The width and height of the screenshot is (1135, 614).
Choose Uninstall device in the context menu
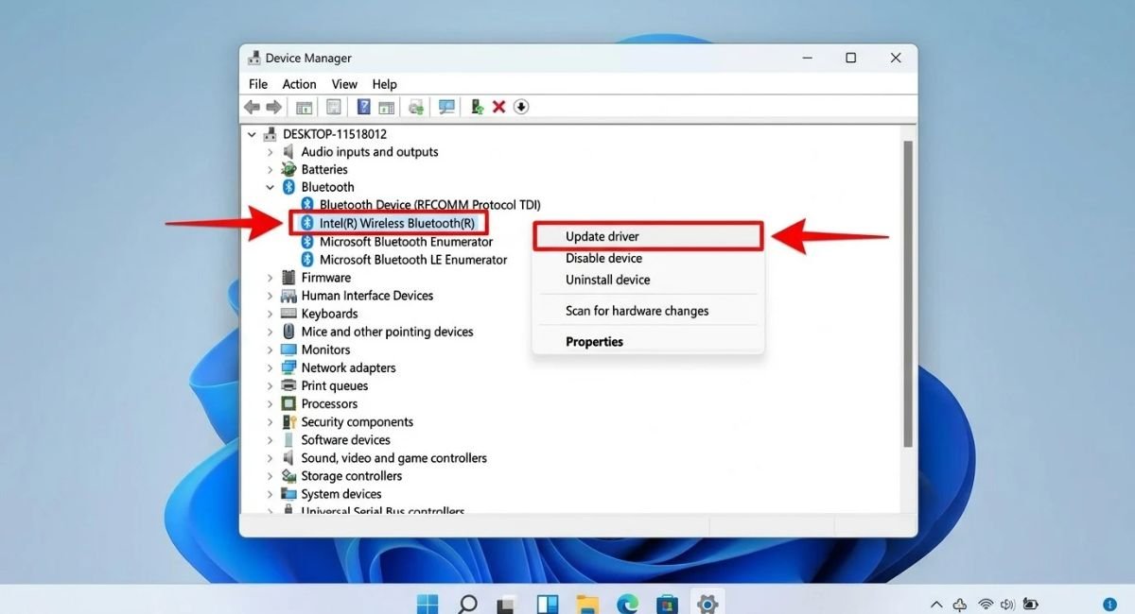(x=648, y=280)
